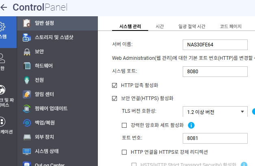This screenshot has height=166, width=255.
Task: Click the back arrow beside ControlPanel
Action: click(x=5, y=7)
